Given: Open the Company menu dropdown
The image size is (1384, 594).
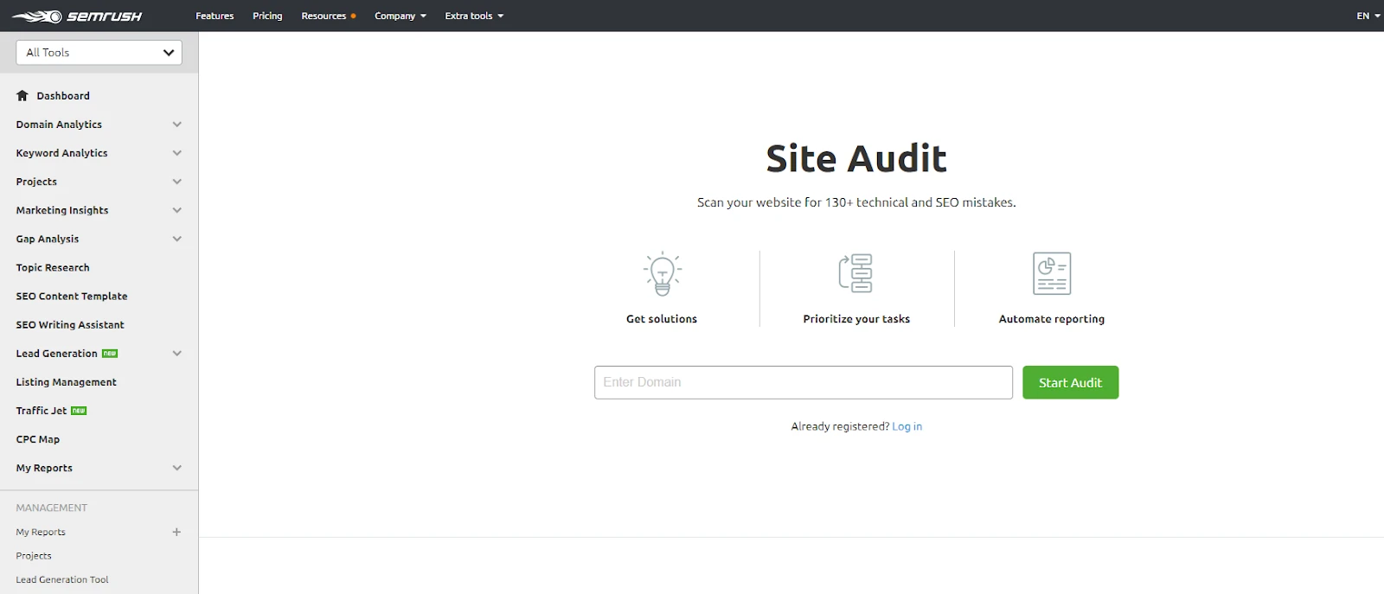Looking at the screenshot, I should coord(400,16).
